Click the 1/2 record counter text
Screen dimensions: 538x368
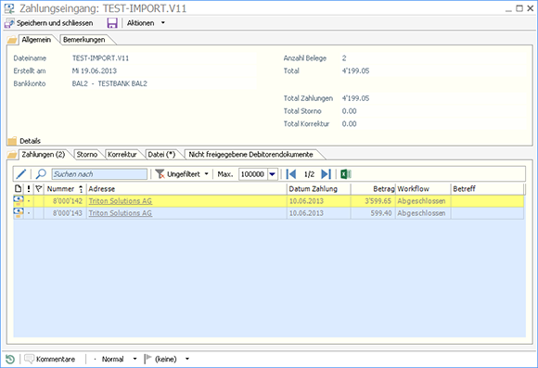(309, 174)
